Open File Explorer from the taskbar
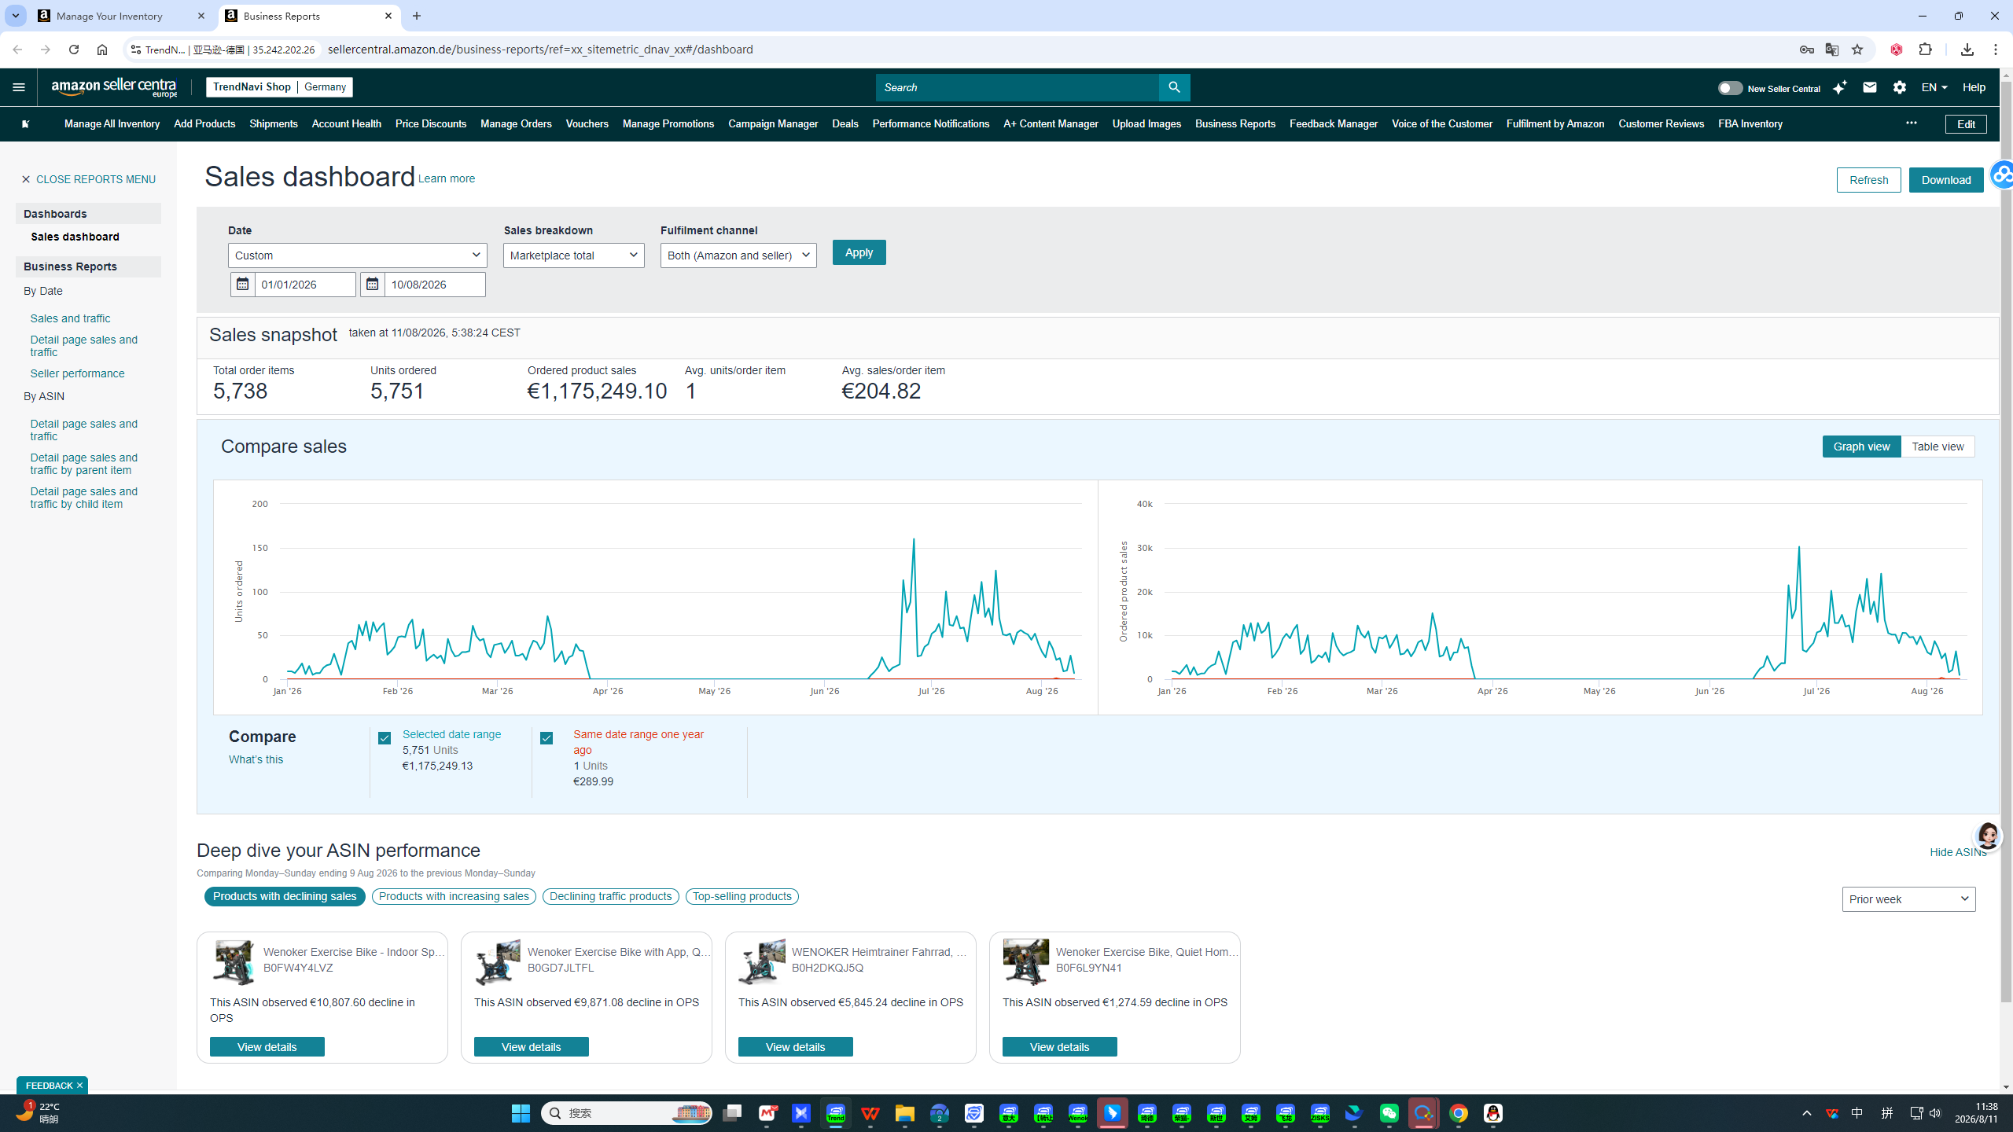 pos(904,1113)
